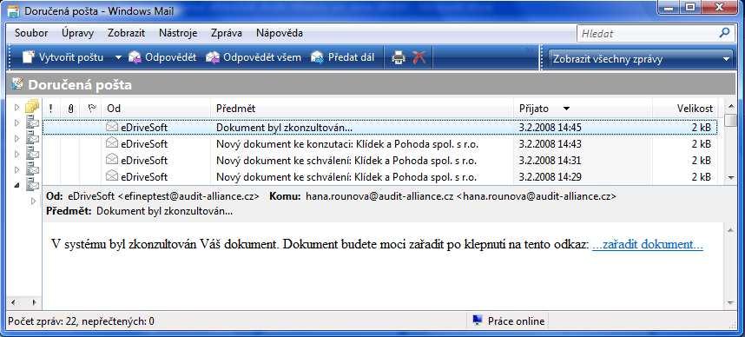The image size is (745, 337).
Task: Select 'Nový dokument ke schválení' message received 14:29
Action: 379,177
